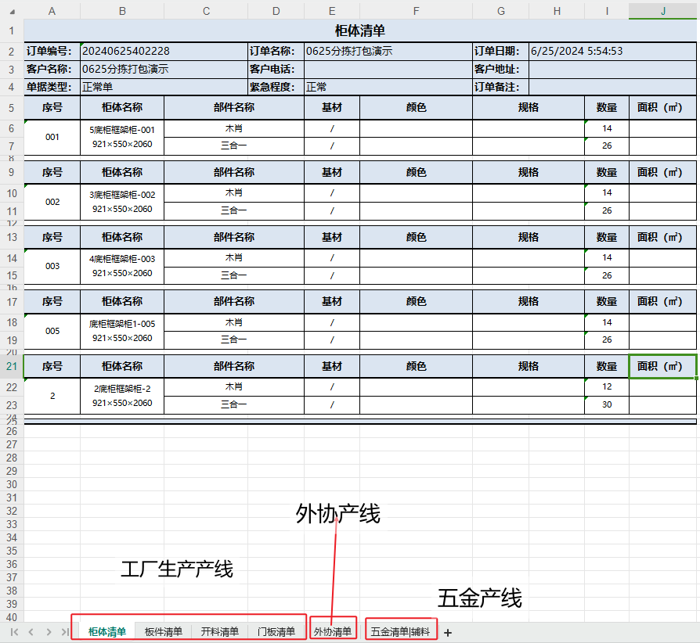The image size is (700, 643).
Task: Open the 开料清单 sheet tab
Action: click(220, 632)
